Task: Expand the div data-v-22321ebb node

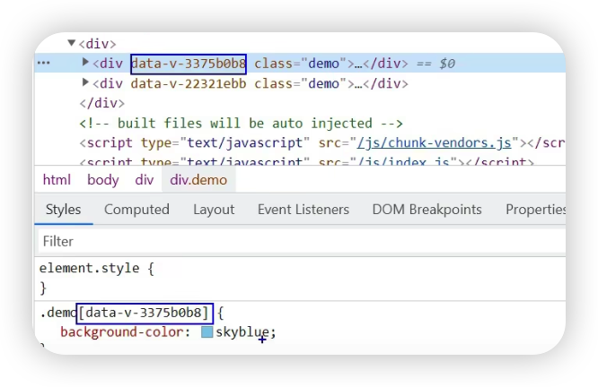Action: 85,82
